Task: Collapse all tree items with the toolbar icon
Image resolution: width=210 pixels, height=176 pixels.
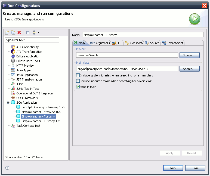Action: [x=27, y=33]
